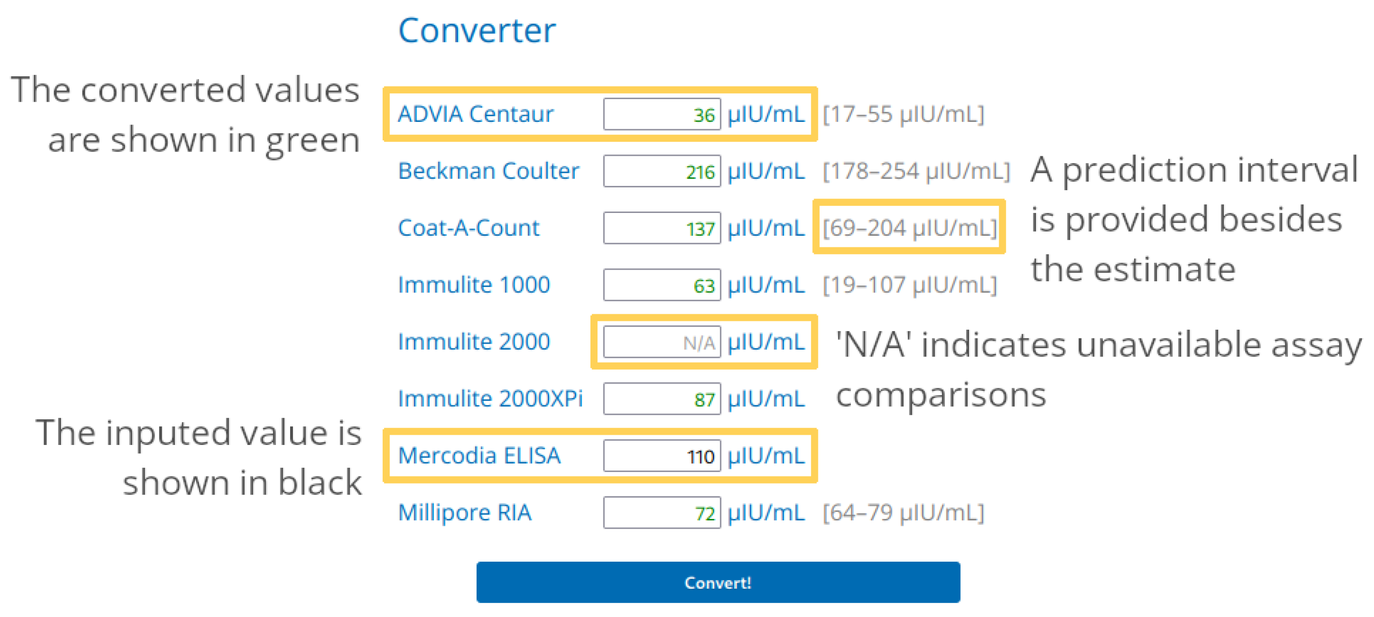Viewport: 1374px width, 617px height.
Task: Select the Millipore RIA value field
Action: coord(661,512)
